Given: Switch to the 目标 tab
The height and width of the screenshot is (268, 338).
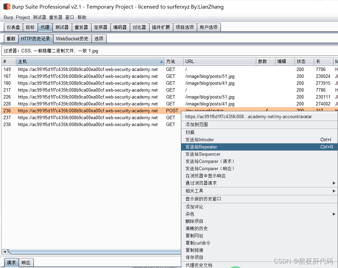Looking at the screenshot, I should coord(30,27).
